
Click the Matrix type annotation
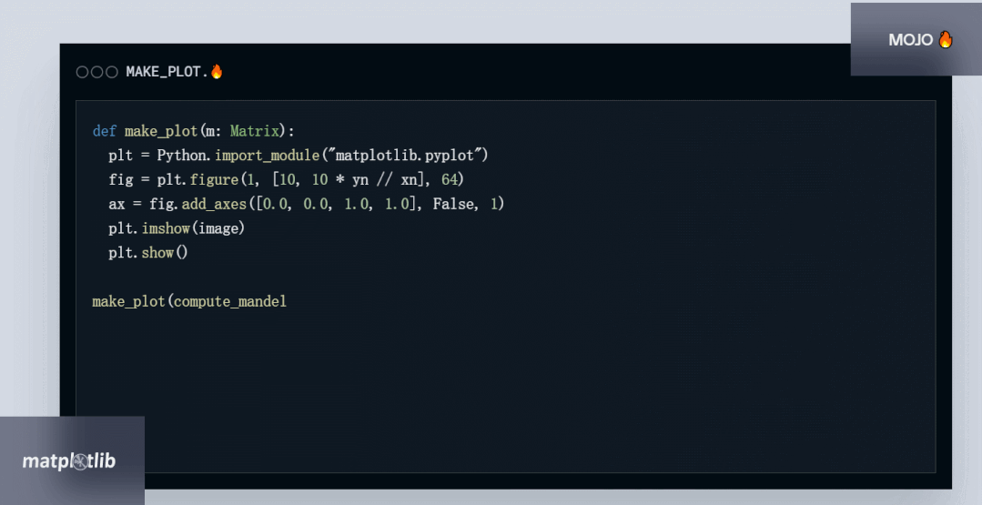[x=254, y=131]
